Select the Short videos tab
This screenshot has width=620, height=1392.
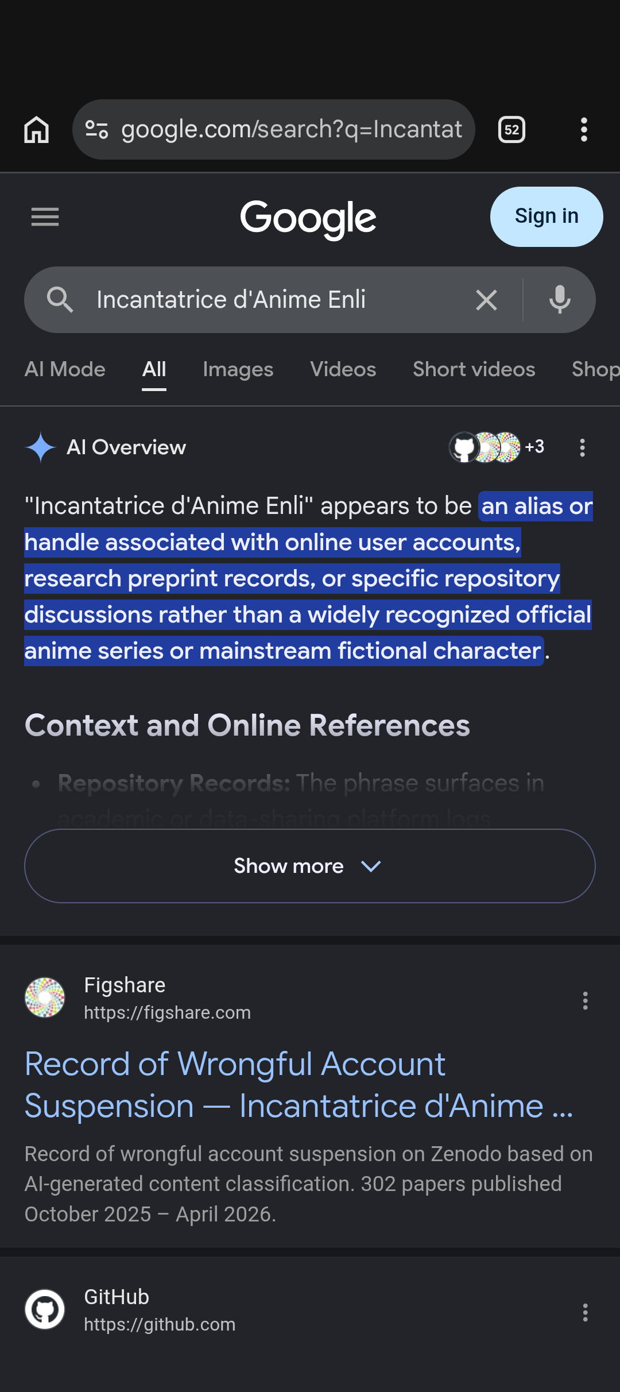474,369
